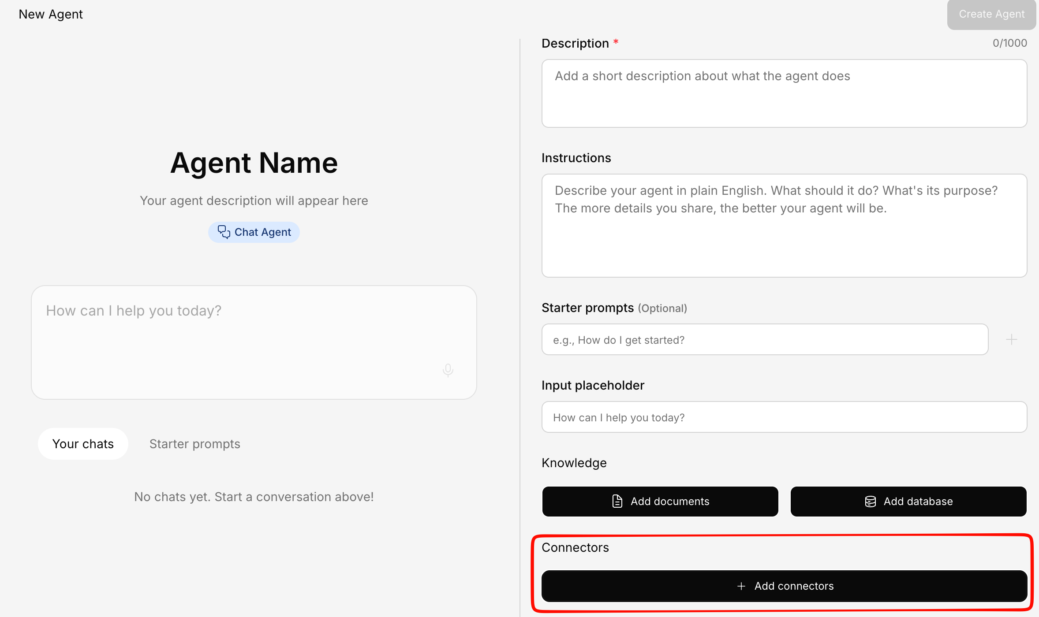Select the Your chats tab
This screenshot has height=617, width=1039.
pyautogui.click(x=83, y=444)
